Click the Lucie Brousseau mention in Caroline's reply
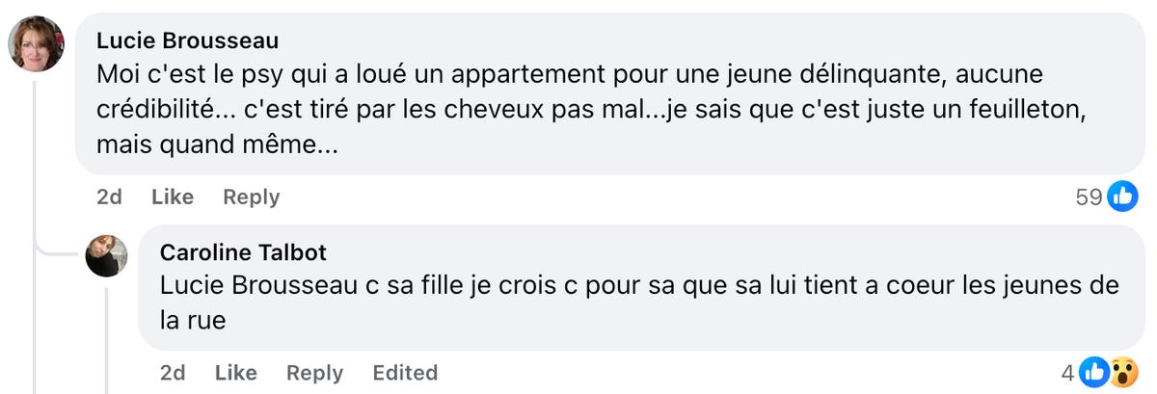 coord(255,286)
